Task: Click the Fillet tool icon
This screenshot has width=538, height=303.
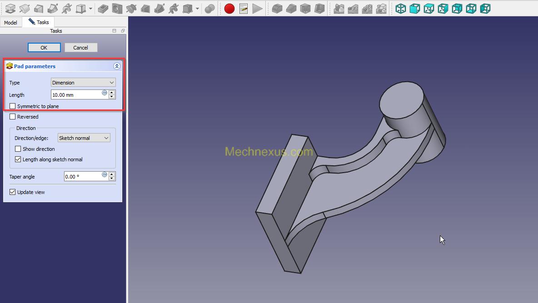Action: point(277,9)
